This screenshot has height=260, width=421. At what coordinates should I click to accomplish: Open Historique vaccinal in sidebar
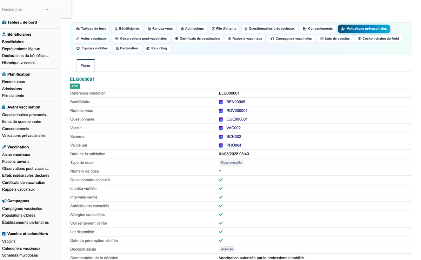coord(18,63)
